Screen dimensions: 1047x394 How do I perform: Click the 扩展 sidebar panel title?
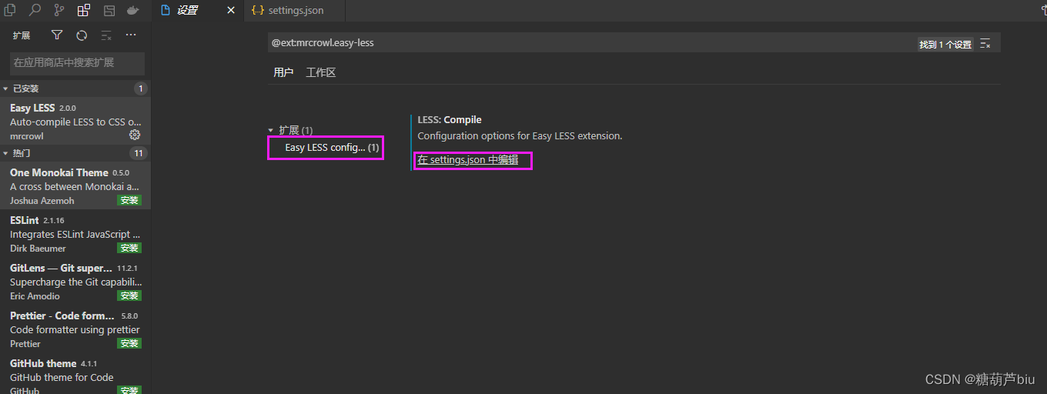[22, 35]
